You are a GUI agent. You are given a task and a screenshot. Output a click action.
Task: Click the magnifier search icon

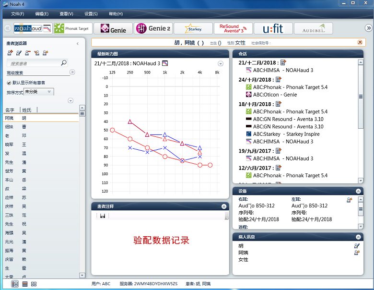point(64,63)
